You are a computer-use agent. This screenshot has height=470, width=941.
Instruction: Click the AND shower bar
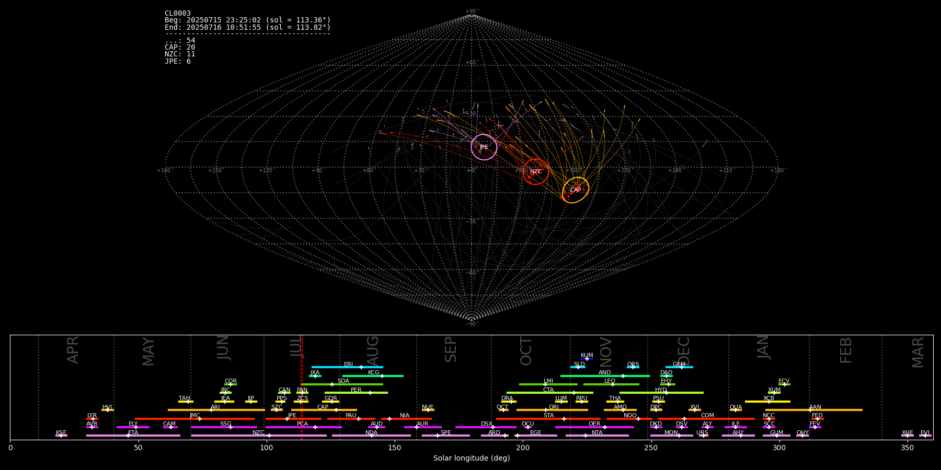coord(605,375)
